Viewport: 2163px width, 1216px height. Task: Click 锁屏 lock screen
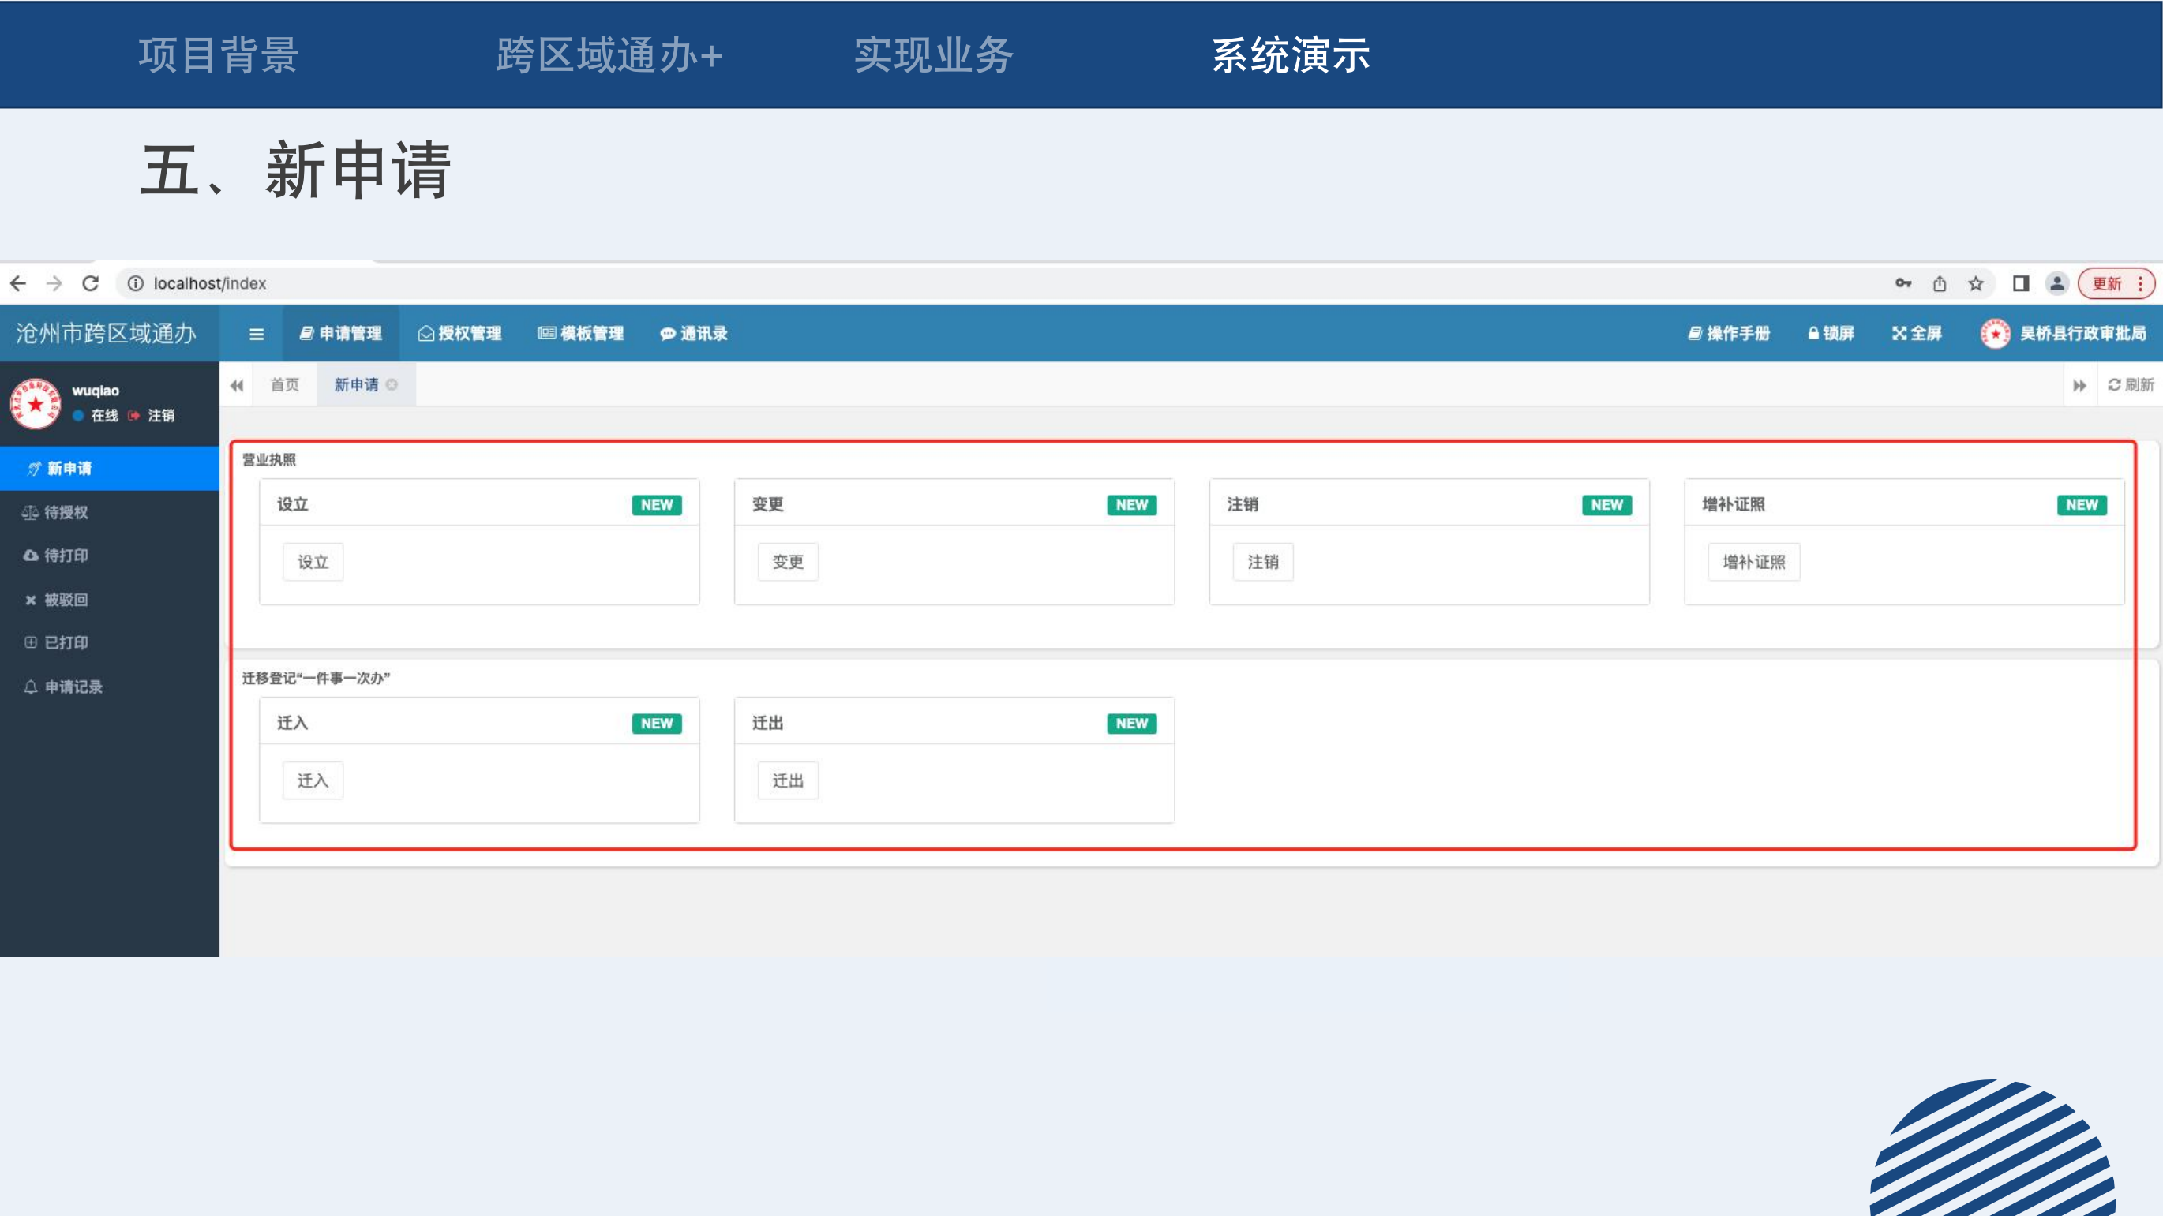(x=1831, y=334)
